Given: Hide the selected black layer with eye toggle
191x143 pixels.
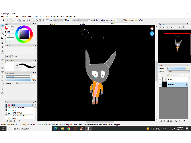Looking at the screenshot, I should tap(160, 85).
